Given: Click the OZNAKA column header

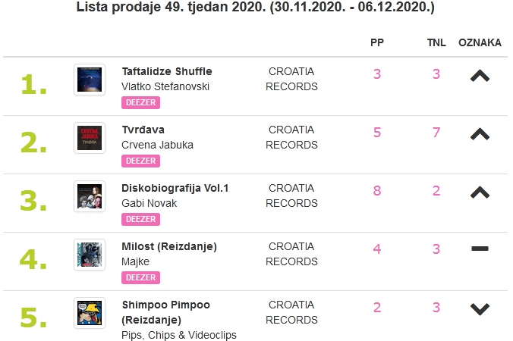Looking at the screenshot, I should (x=480, y=42).
